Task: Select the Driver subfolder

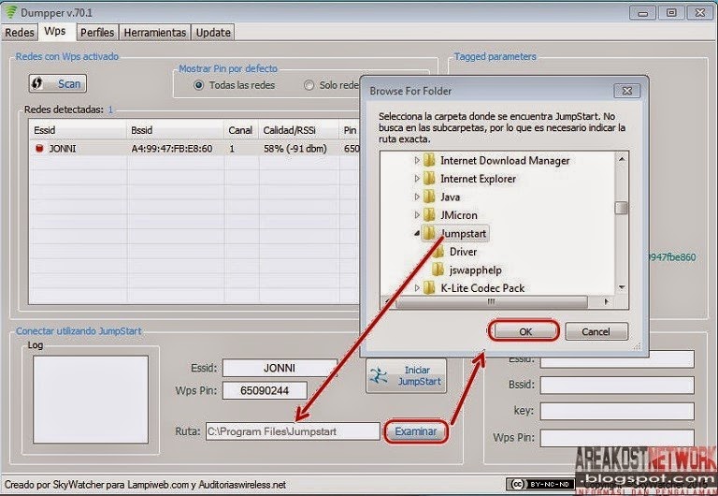Action: (463, 252)
